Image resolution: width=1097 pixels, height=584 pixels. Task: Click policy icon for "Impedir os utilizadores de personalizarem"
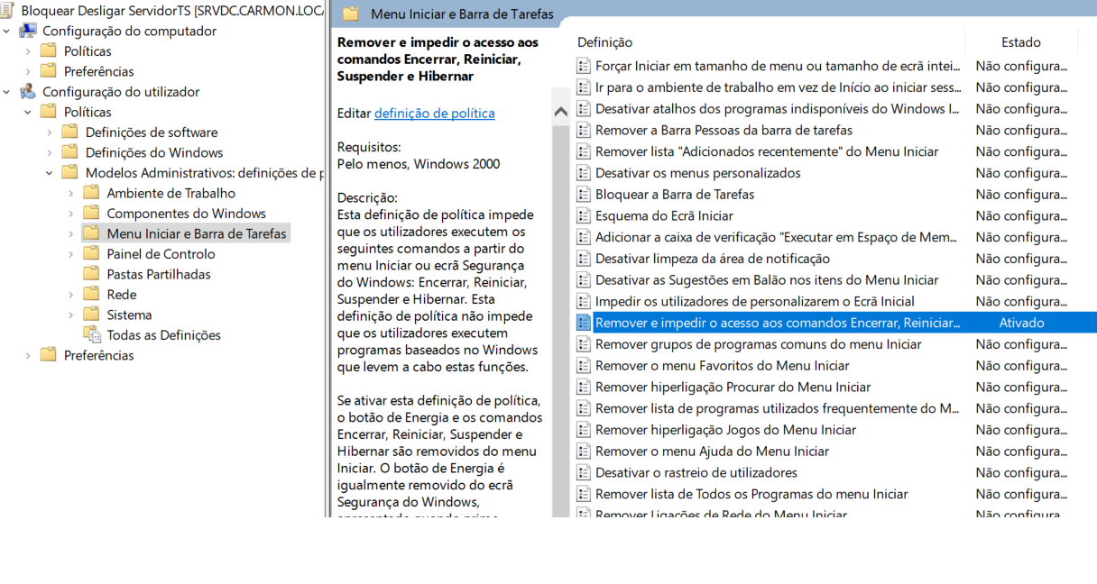click(x=584, y=302)
